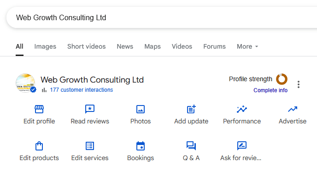Click the Web Growth Consulting Ltd business title
Viewport: 317px width, 178px height.
pos(92,80)
